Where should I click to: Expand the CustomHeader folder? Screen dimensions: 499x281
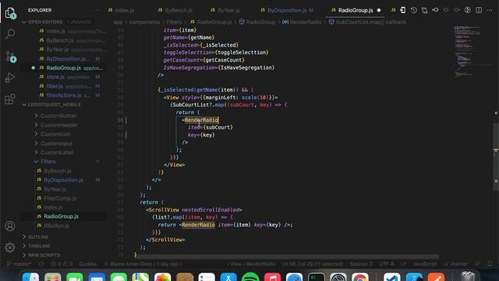pos(59,125)
